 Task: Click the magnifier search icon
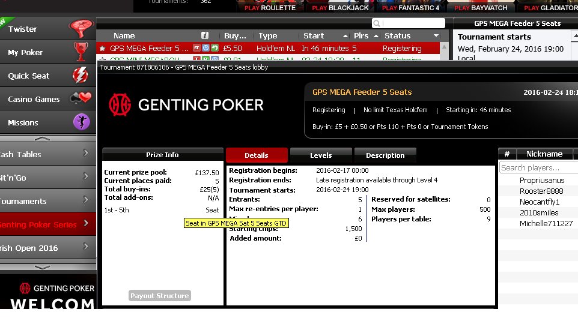coord(377,23)
